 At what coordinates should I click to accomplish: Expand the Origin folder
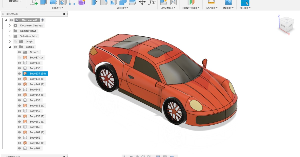coord(9,41)
